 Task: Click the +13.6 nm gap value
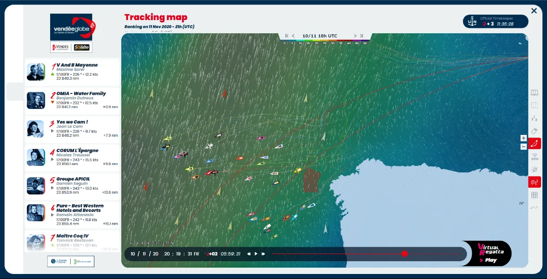110,192
